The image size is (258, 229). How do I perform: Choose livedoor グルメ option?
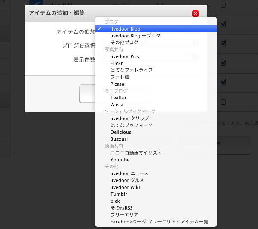pyautogui.click(x=156, y=180)
